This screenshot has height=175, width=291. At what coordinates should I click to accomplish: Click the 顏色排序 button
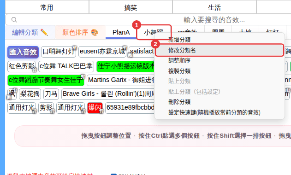(80, 32)
